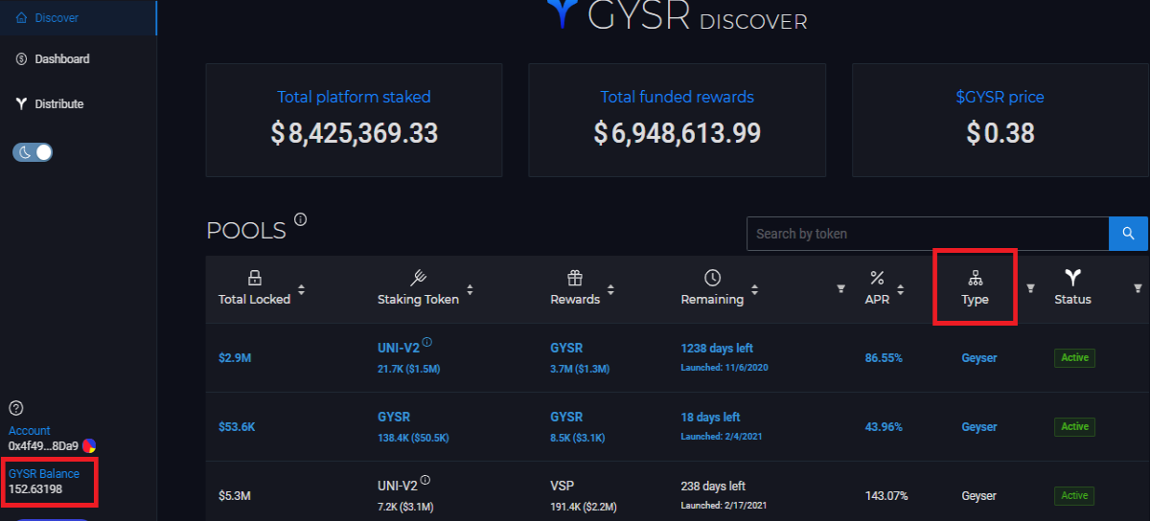Screen dimensions: 1150x521
Task: Click the 86.55% APR value
Action: [884, 357]
